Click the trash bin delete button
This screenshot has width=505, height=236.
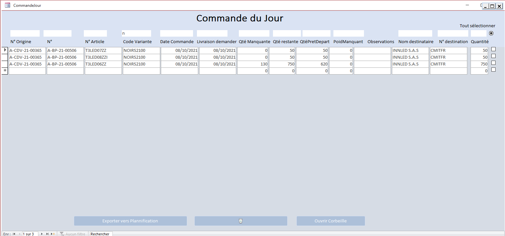241,221
